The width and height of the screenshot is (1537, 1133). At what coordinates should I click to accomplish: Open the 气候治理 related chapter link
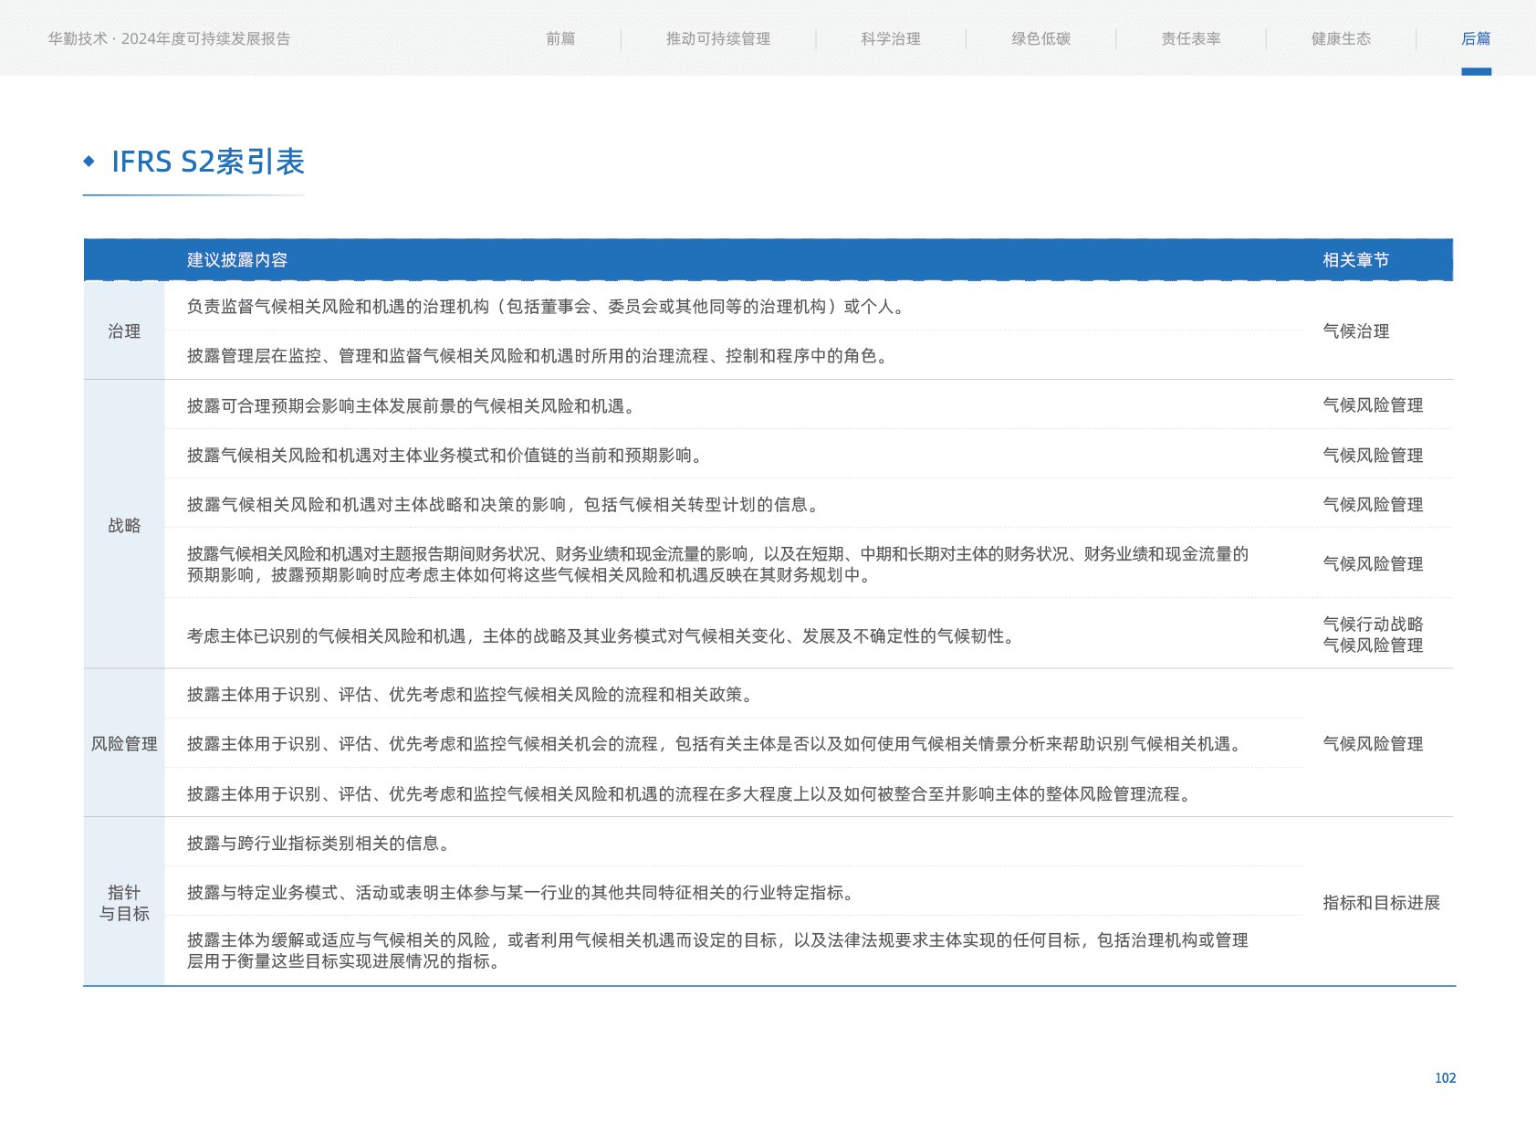click(x=1356, y=331)
